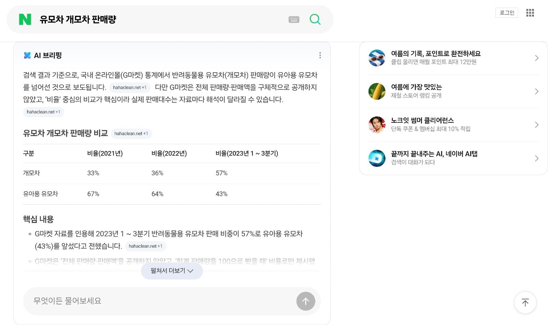Click the 유모차 개모차 판매량 비교 heading
This screenshot has width=548, height=325.
point(65,133)
